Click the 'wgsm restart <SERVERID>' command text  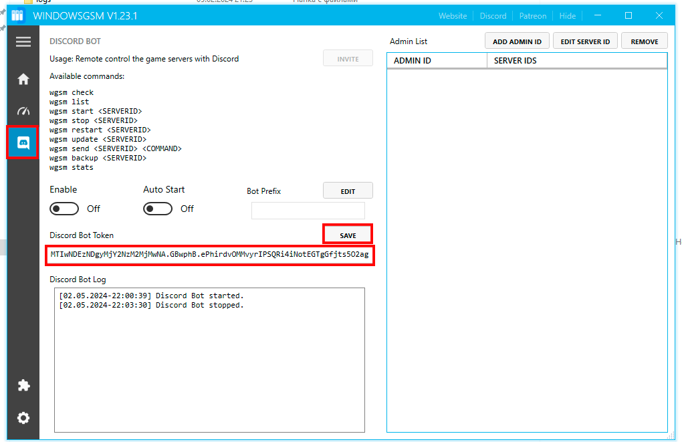pos(100,130)
